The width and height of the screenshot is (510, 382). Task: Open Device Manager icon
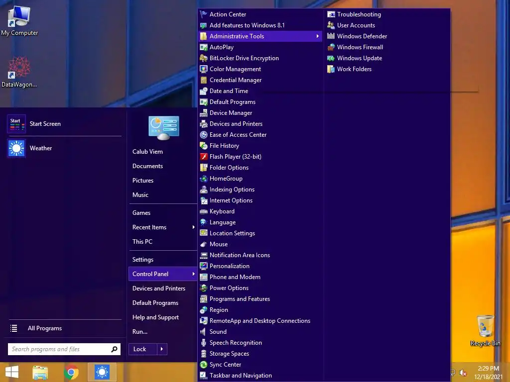[204, 113]
